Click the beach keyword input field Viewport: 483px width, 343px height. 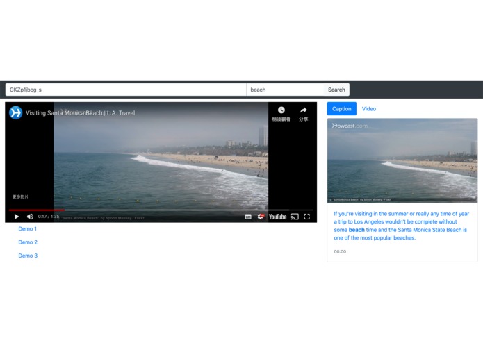pos(285,90)
